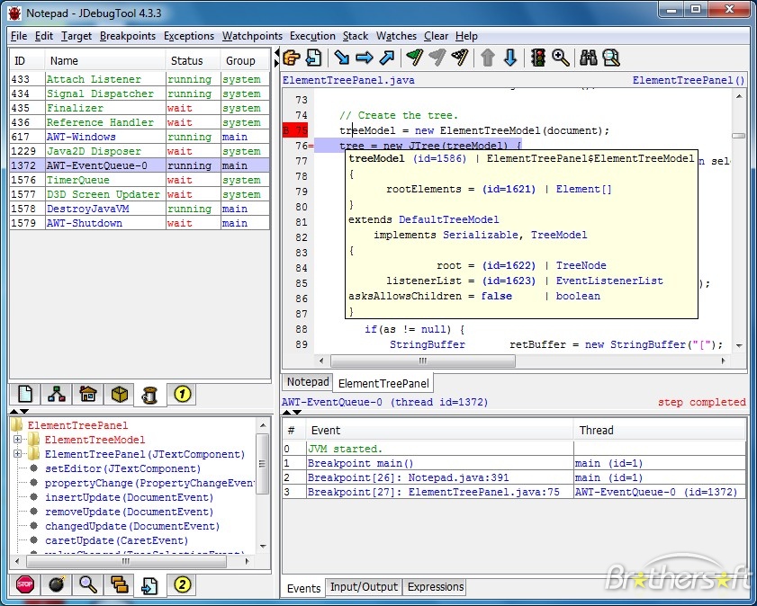Screen dimensions: 757x606
Task: Click the document with back arrow icon
Action: 314,58
